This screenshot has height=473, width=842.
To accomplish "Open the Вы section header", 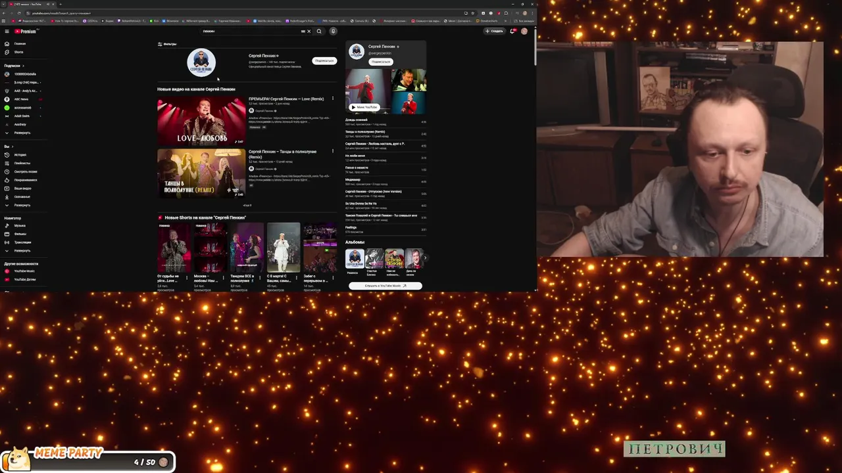I will pos(8,146).
